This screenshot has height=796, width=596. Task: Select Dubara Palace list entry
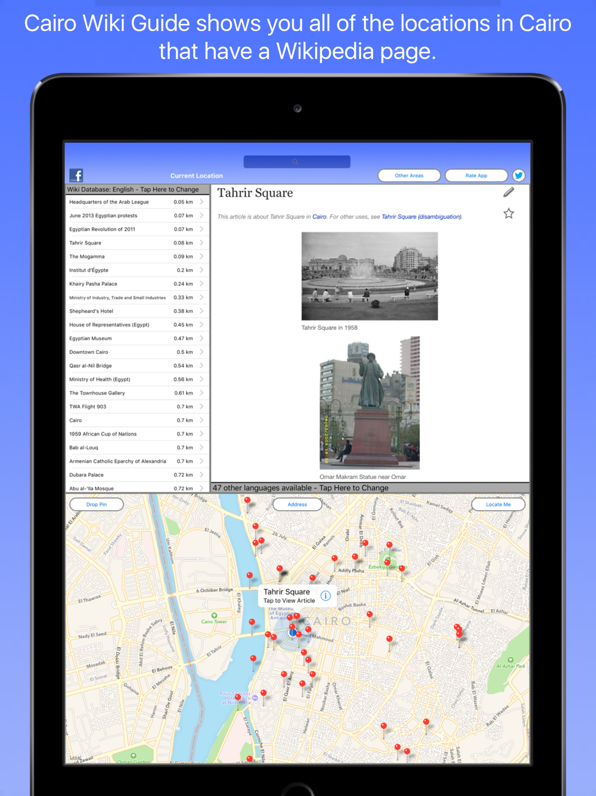click(x=137, y=475)
